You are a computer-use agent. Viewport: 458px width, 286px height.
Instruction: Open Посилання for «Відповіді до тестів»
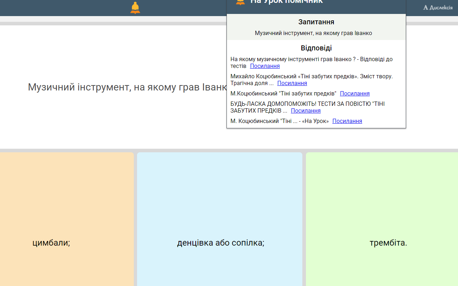click(265, 66)
